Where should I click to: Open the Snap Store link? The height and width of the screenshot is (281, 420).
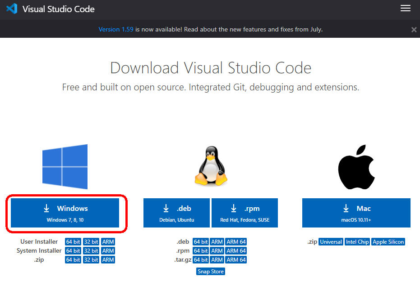[x=211, y=272]
